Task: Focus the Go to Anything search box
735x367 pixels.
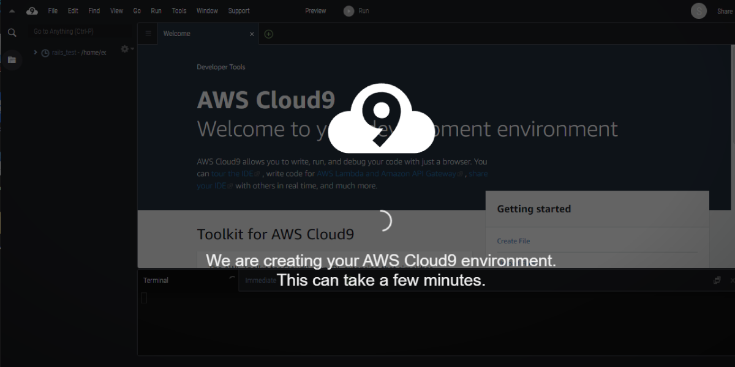Action: point(81,31)
